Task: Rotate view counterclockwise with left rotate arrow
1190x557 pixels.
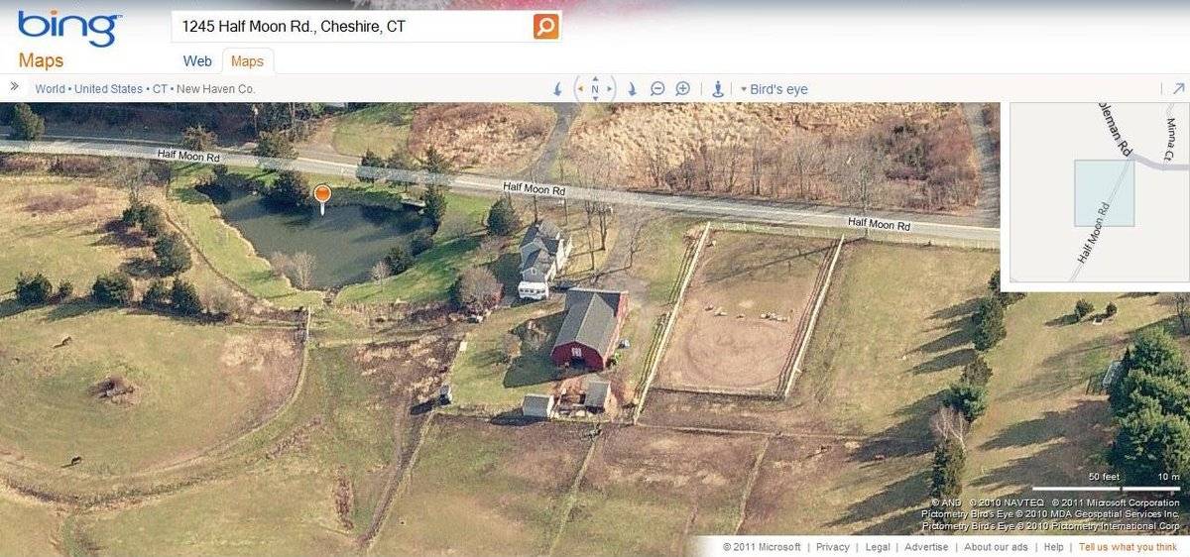Action: (x=557, y=89)
